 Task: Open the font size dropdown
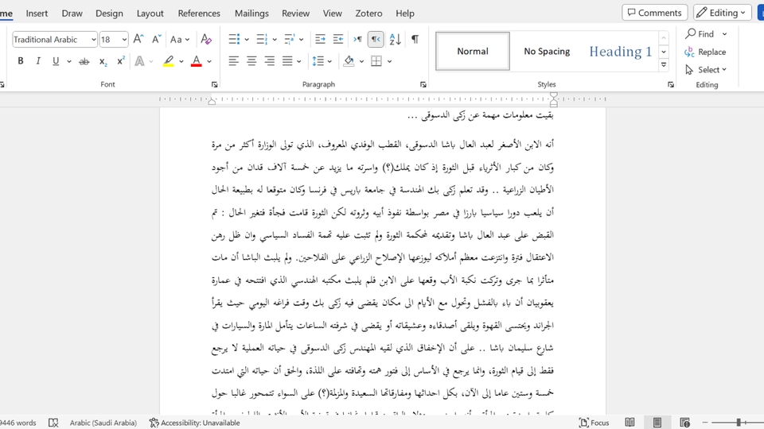click(125, 40)
